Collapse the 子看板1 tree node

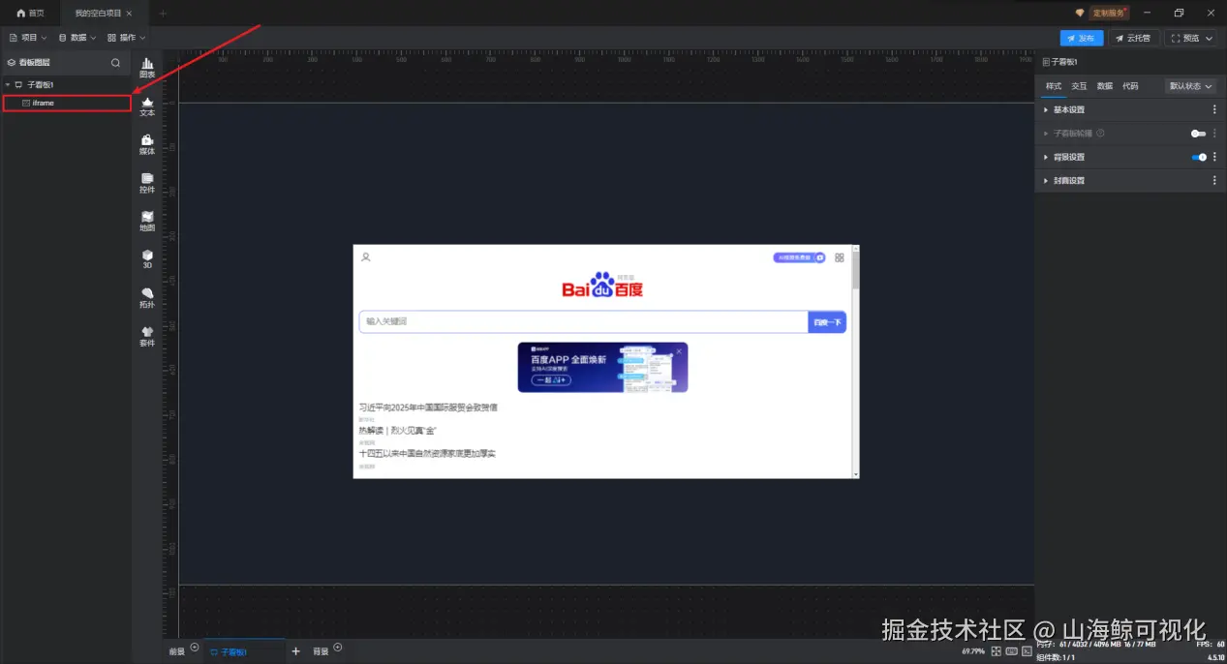(8, 85)
